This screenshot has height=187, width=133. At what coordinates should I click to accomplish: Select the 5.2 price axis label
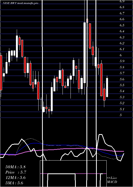click(x=122, y=103)
